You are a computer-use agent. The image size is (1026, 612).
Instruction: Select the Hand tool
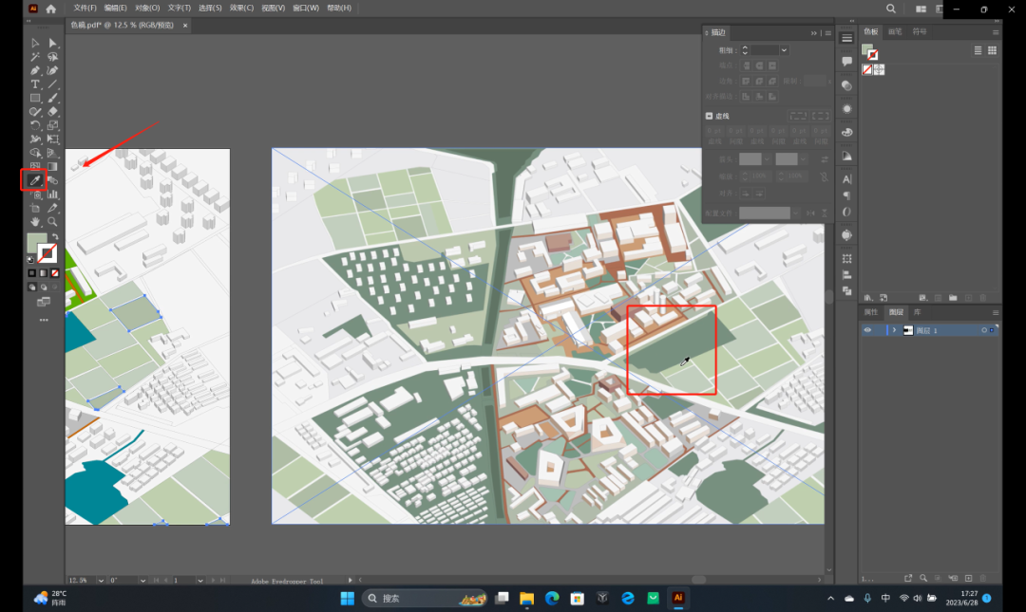tap(35, 222)
